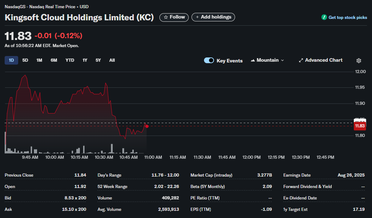Click the Open value 11.92
Screen dimensions: 372x218
point(80,187)
